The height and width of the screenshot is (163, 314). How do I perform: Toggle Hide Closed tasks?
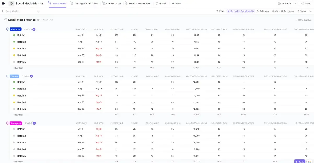pyautogui.click(x=303, y=20)
